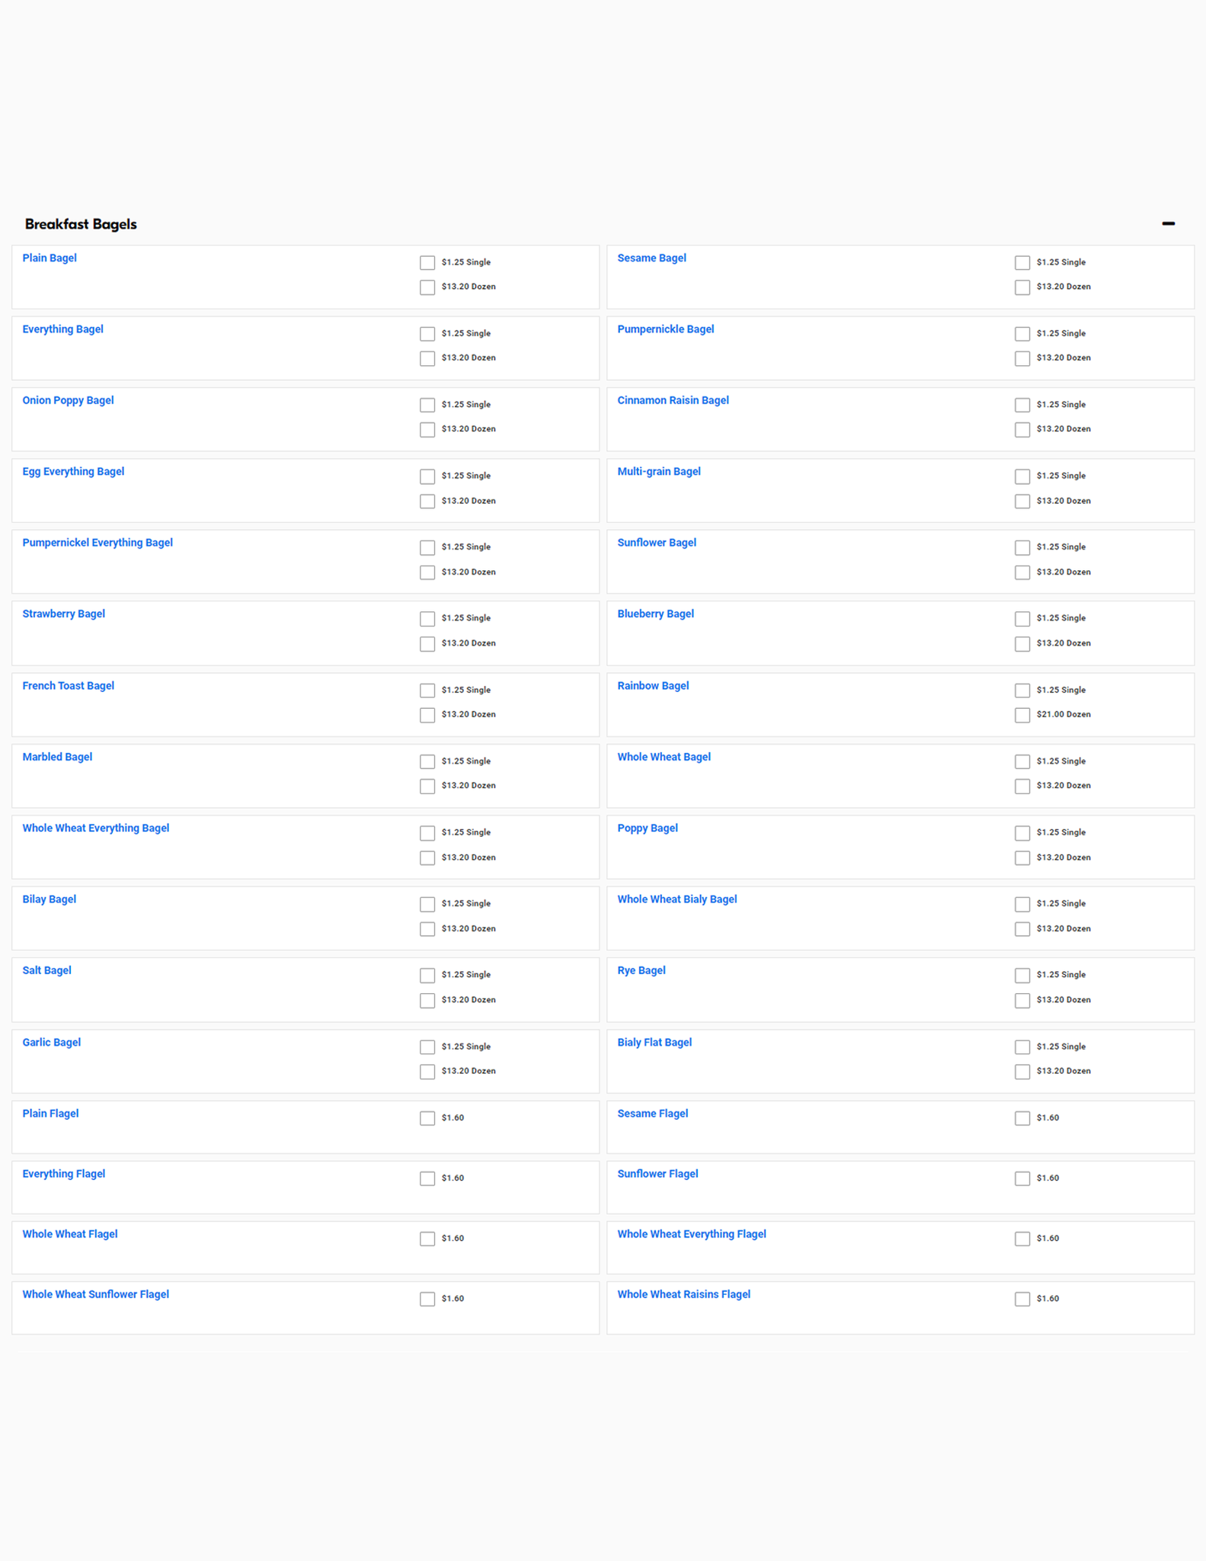The image size is (1206, 1561).
Task: Select Sunflower Flagel $1.60 checkbox
Action: click(1022, 1178)
